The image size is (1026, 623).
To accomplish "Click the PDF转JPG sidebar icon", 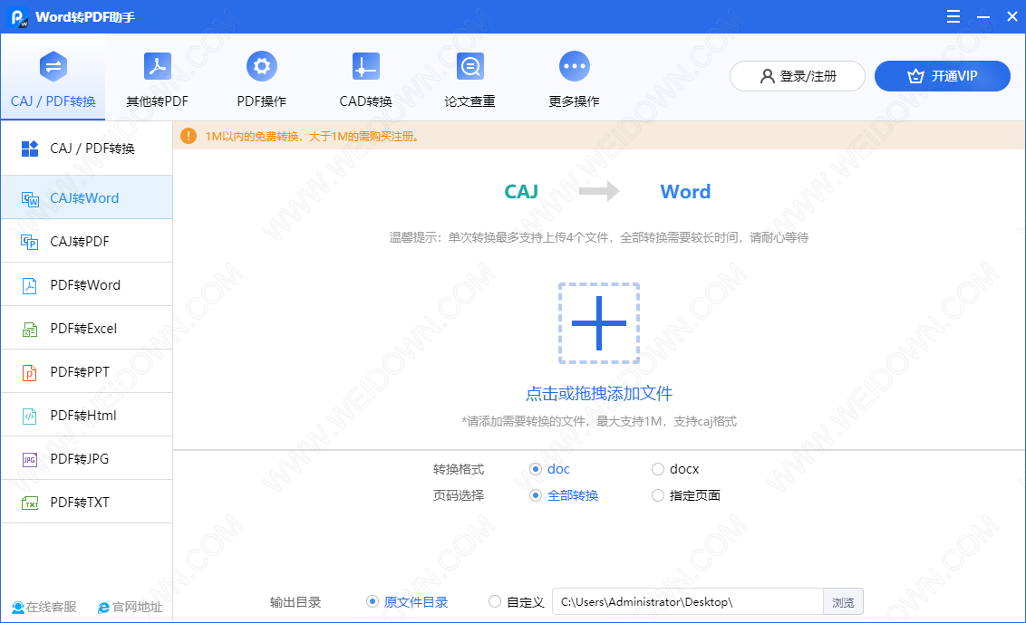I will (x=29, y=460).
